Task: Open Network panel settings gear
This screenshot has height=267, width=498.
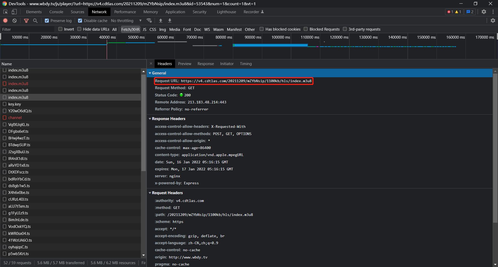Action: coord(493,20)
